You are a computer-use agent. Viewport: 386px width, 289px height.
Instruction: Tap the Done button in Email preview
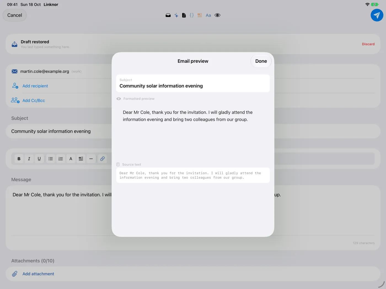tap(261, 61)
